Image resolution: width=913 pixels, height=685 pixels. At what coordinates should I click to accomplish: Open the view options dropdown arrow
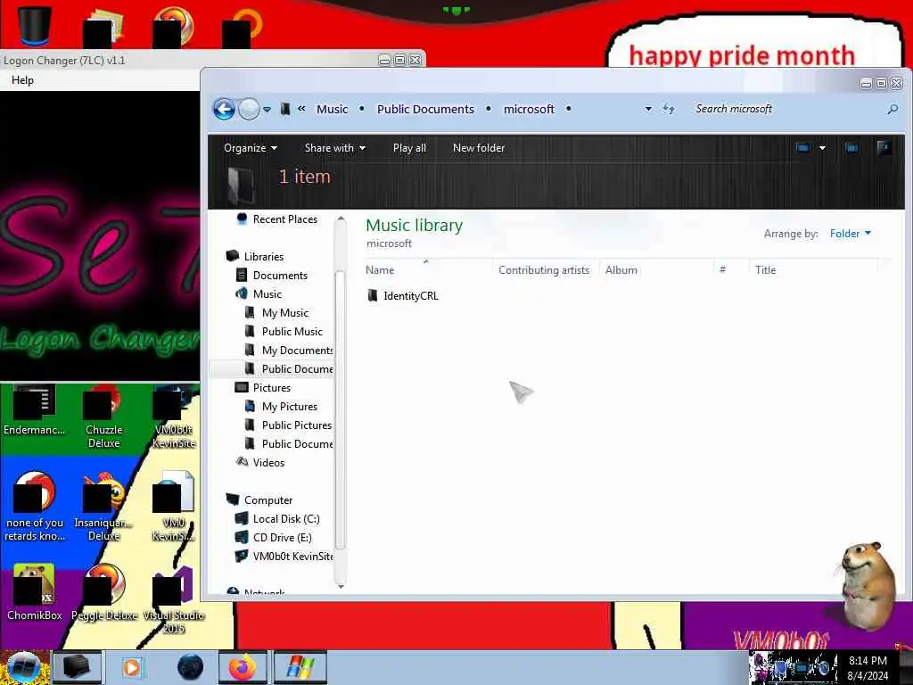pyautogui.click(x=822, y=148)
